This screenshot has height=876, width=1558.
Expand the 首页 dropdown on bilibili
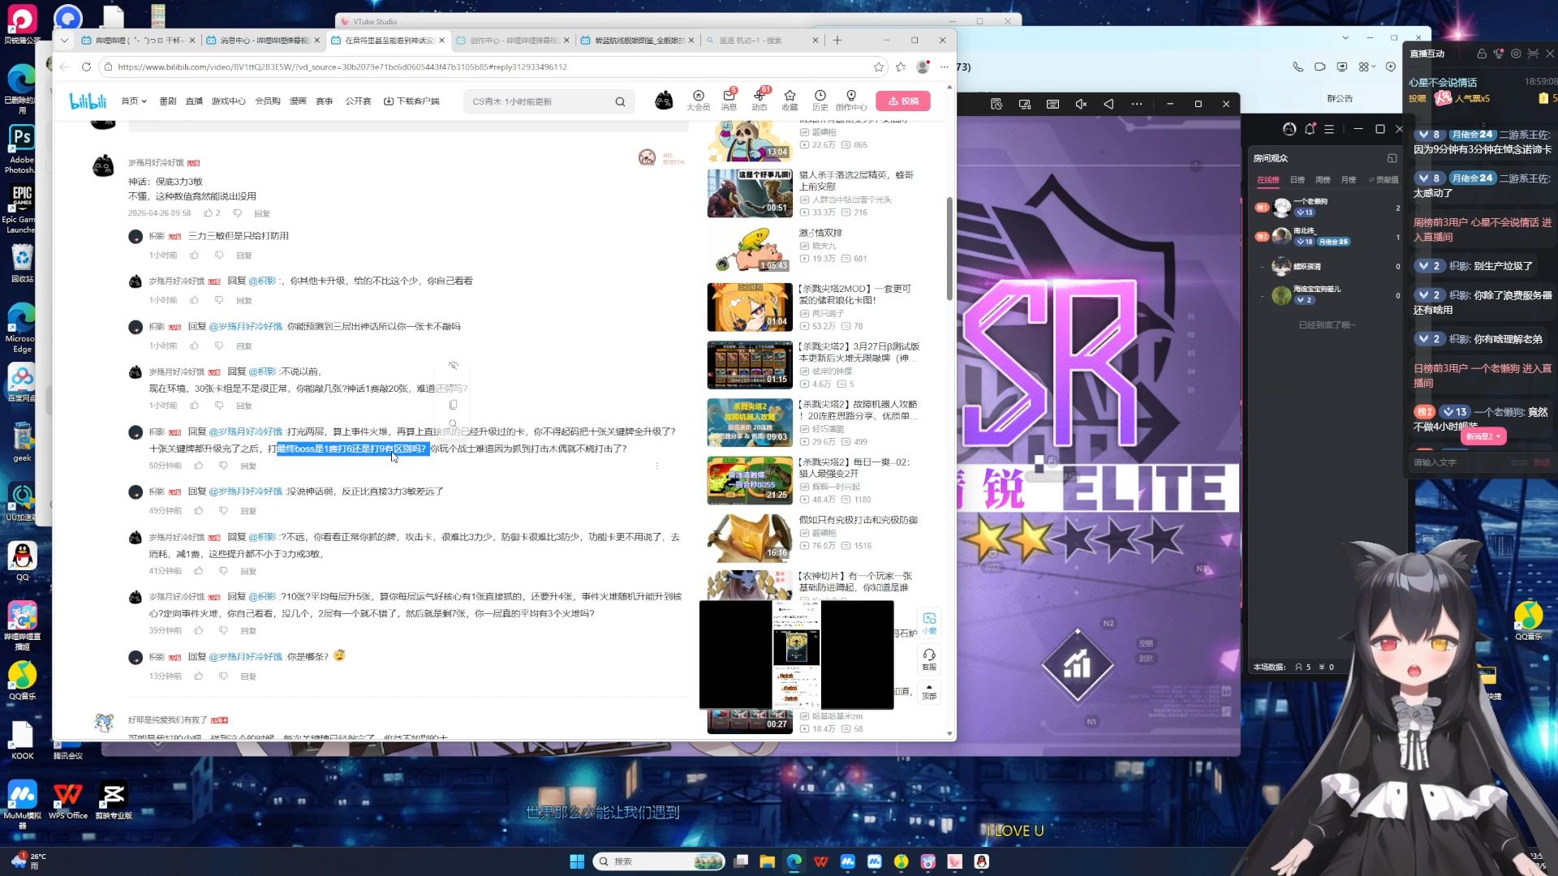click(x=134, y=101)
